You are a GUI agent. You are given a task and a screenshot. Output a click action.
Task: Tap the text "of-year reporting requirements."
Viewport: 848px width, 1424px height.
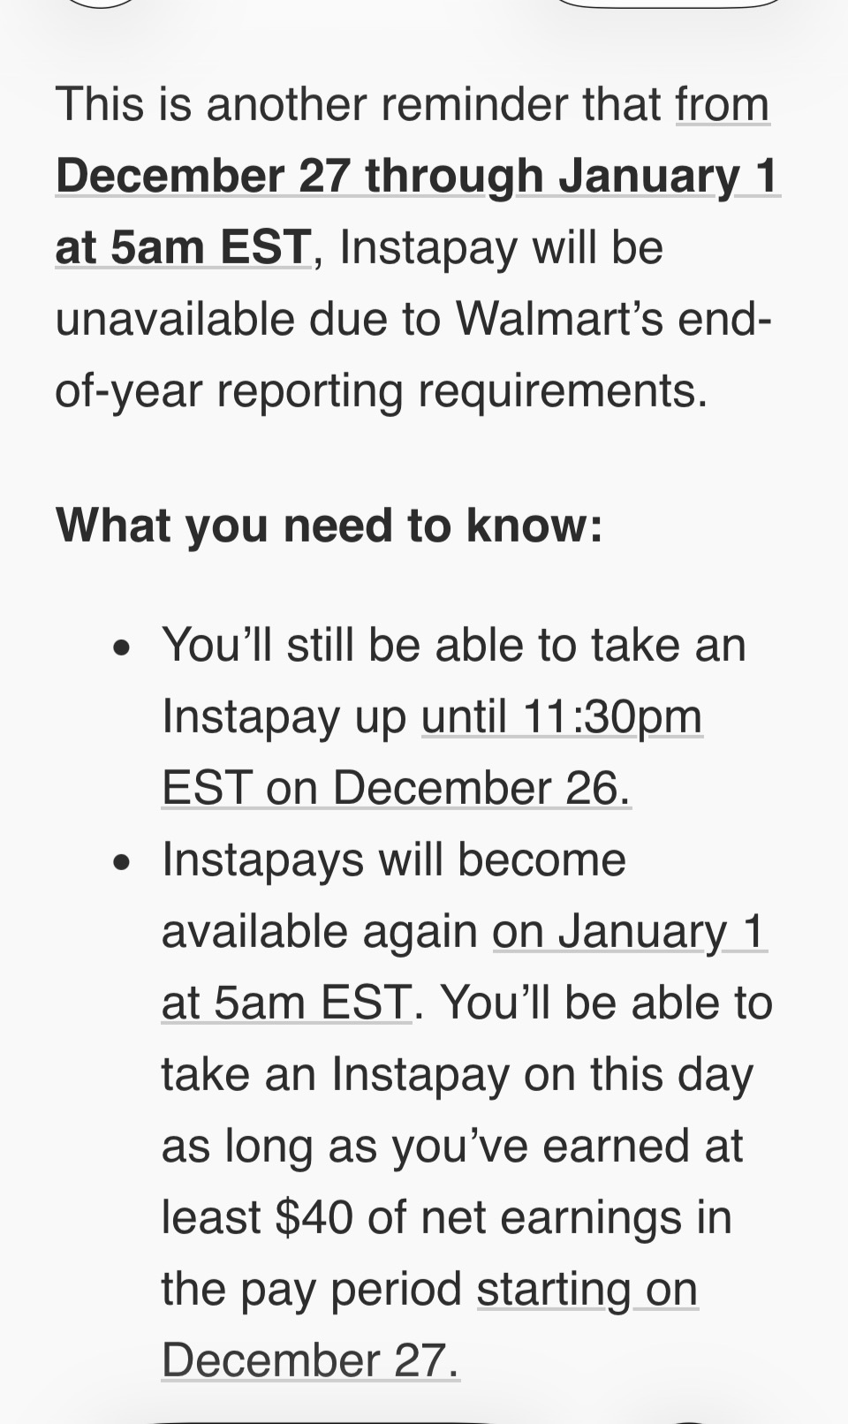coord(382,390)
